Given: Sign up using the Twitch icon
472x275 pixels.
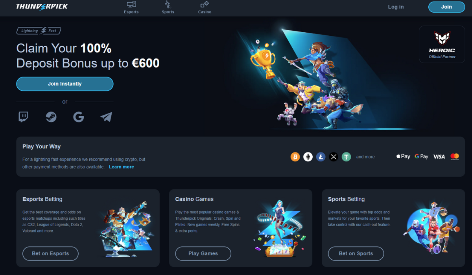Looking at the screenshot, I should [x=23, y=117].
